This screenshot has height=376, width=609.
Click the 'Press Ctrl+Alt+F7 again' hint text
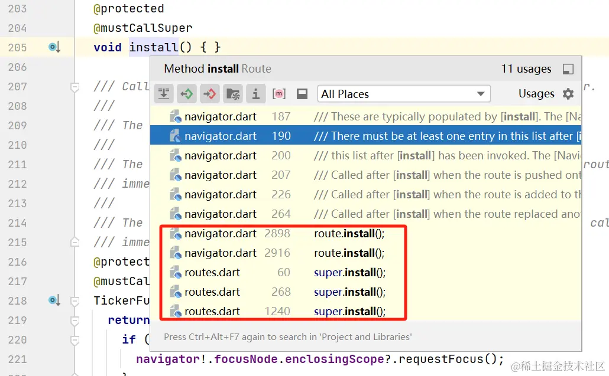[288, 337]
